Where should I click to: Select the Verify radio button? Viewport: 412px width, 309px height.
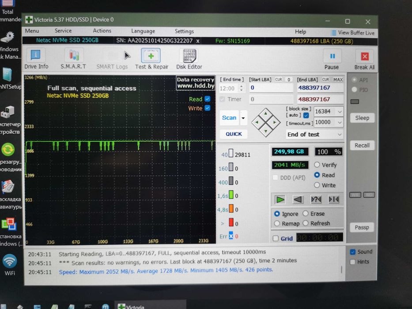point(317,165)
